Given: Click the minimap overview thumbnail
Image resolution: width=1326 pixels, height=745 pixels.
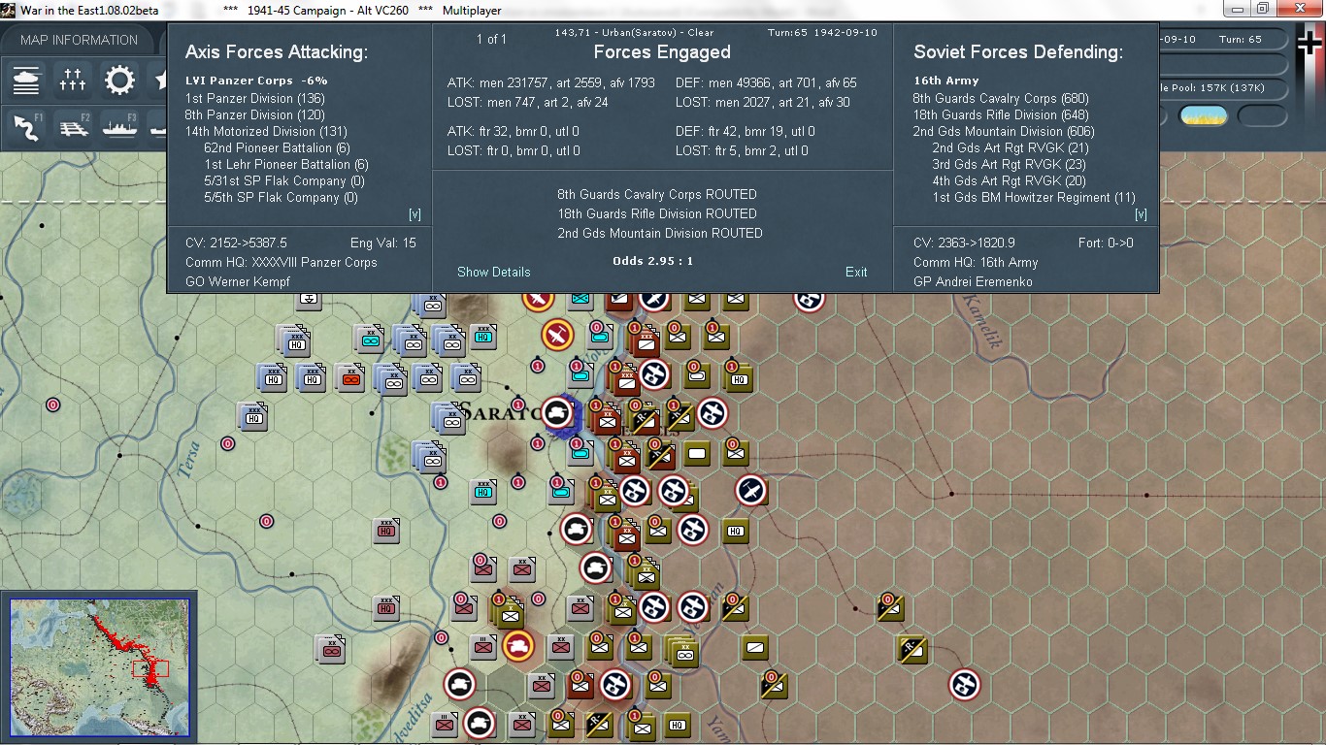Looking at the screenshot, I should [x=100, y=668].
